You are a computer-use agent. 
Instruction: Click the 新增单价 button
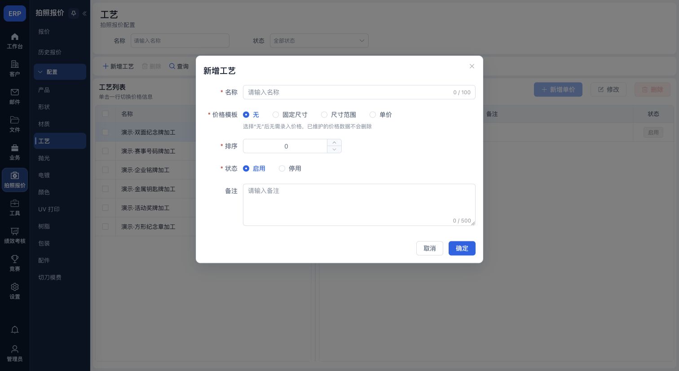tap(558, 90)
